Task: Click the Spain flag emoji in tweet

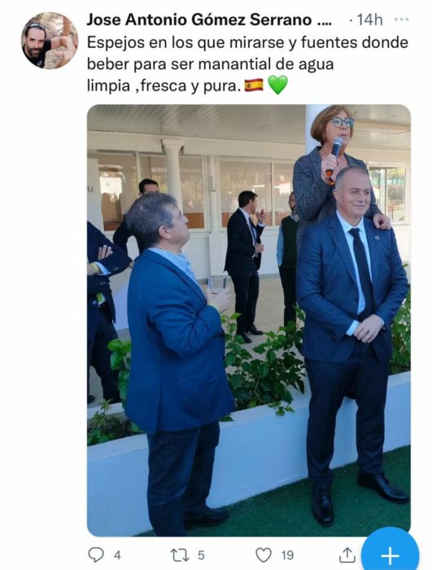Action: click(x=254, y=85)
